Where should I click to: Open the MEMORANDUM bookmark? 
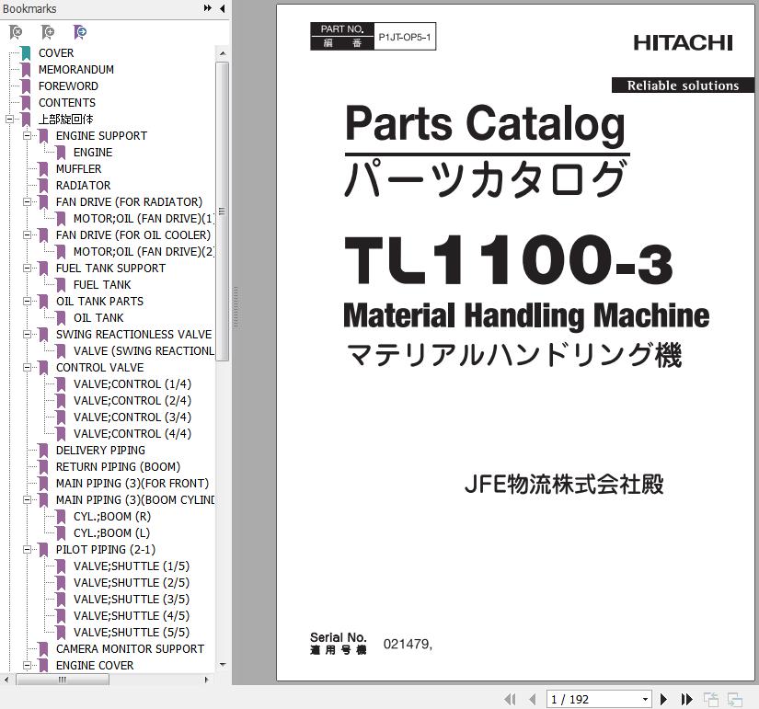pyautogui.click(x=75, y=70)
